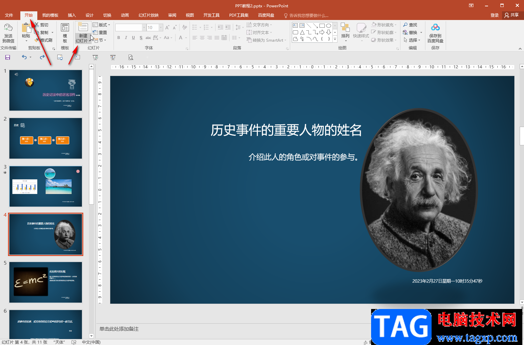Click the Print Preview magnifier icon

[131, 57]
